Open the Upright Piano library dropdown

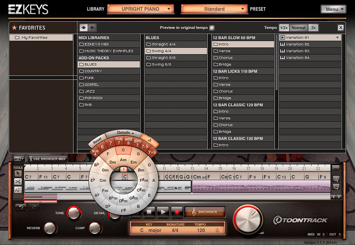(x=141, y=9)
